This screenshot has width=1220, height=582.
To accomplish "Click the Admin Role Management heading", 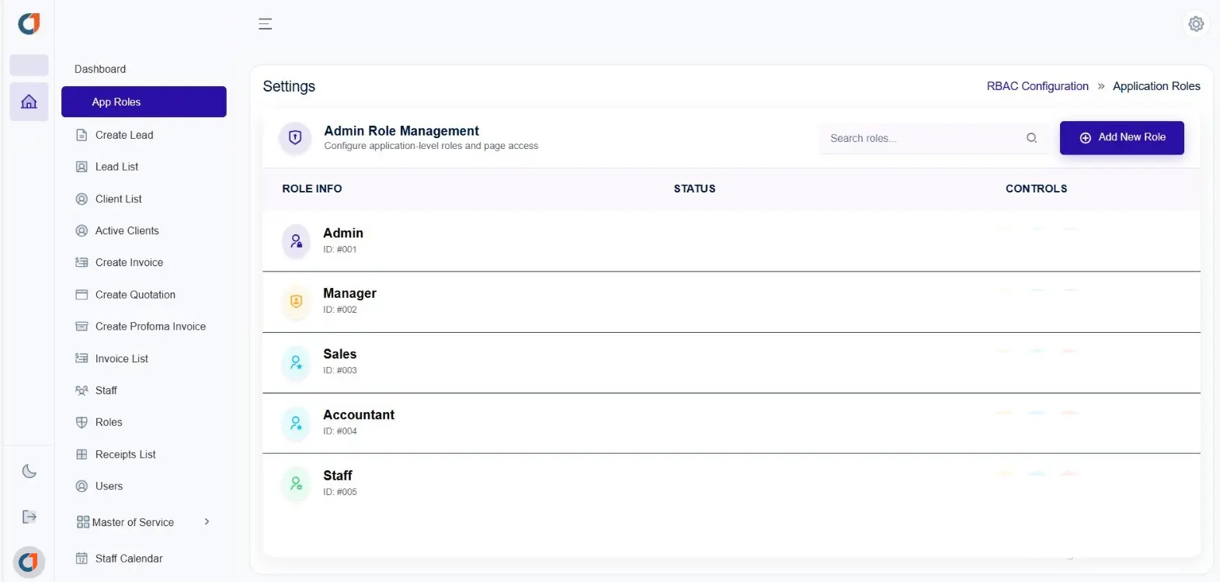I will coord(401,130).
